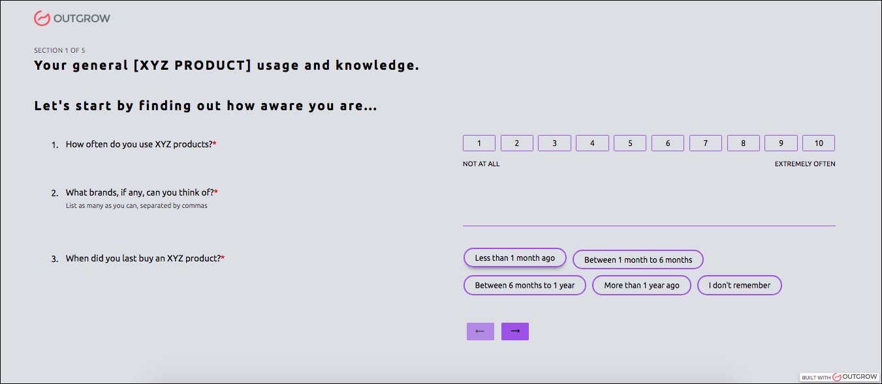Select "Less than 1 month ago" option
This screenshot has width=882, height=384.
pyautogui.click(x=514, y=258)
